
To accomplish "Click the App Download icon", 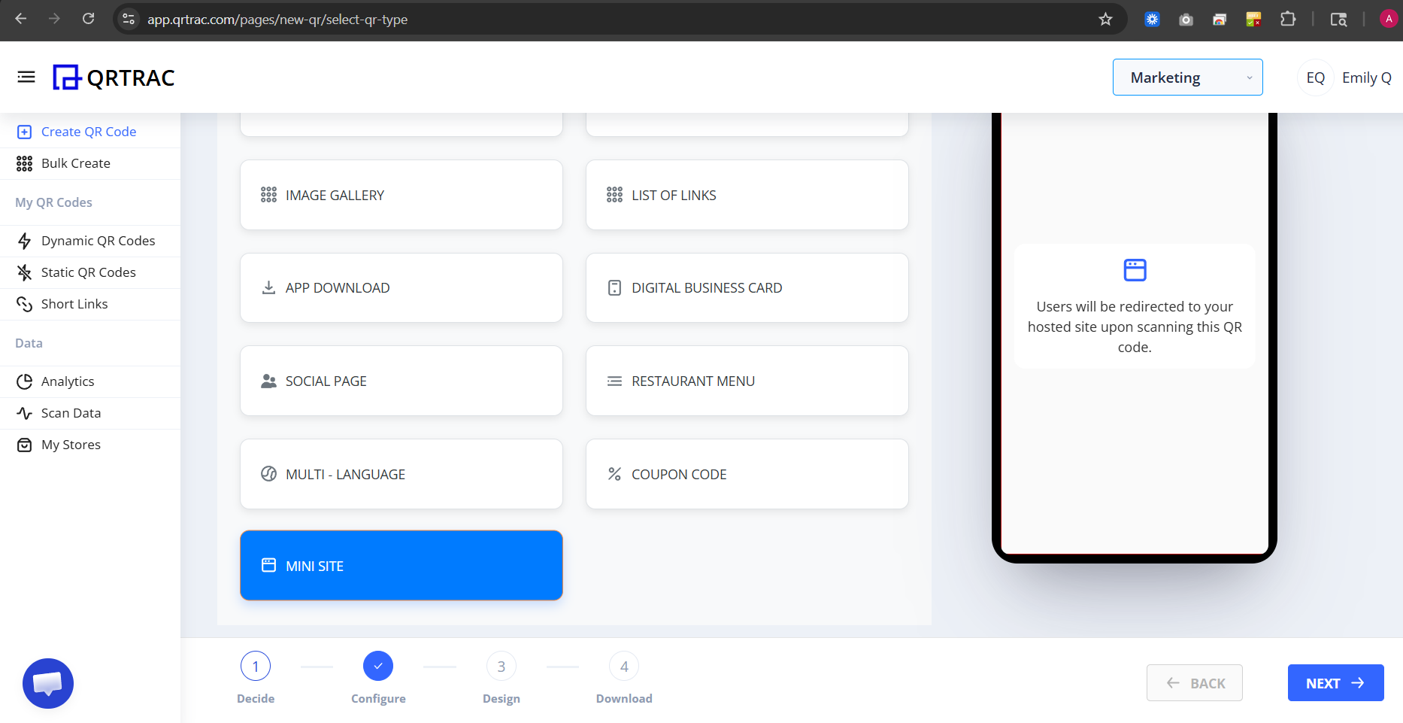I will [x=268, y=287].
